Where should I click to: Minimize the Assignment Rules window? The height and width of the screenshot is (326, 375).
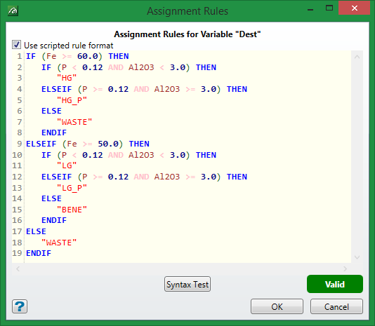pos(310,10)
